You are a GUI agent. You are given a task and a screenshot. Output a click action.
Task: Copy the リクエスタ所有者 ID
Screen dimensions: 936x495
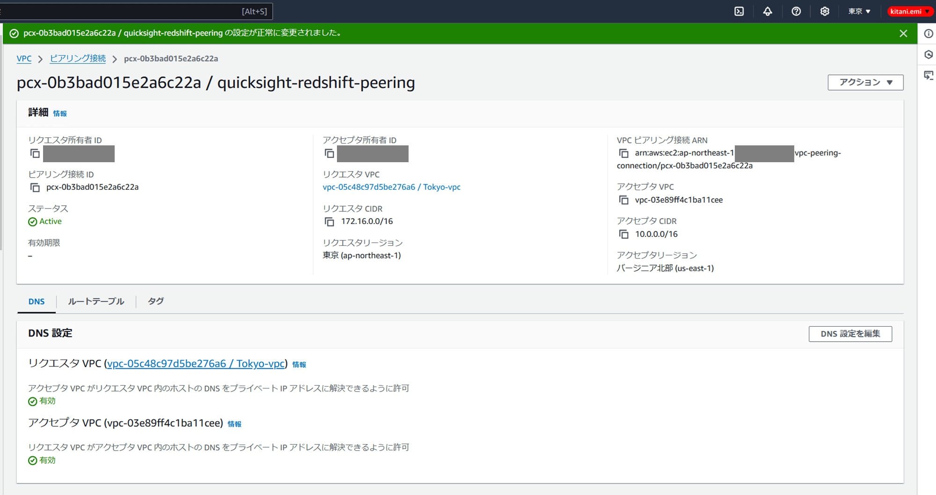point(35,153)
